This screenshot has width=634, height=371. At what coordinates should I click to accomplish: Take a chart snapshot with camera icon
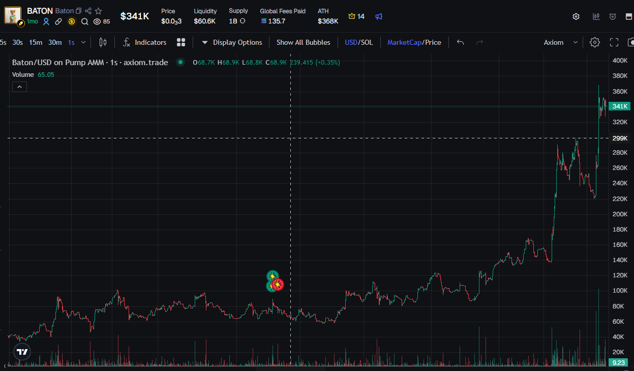631,42
